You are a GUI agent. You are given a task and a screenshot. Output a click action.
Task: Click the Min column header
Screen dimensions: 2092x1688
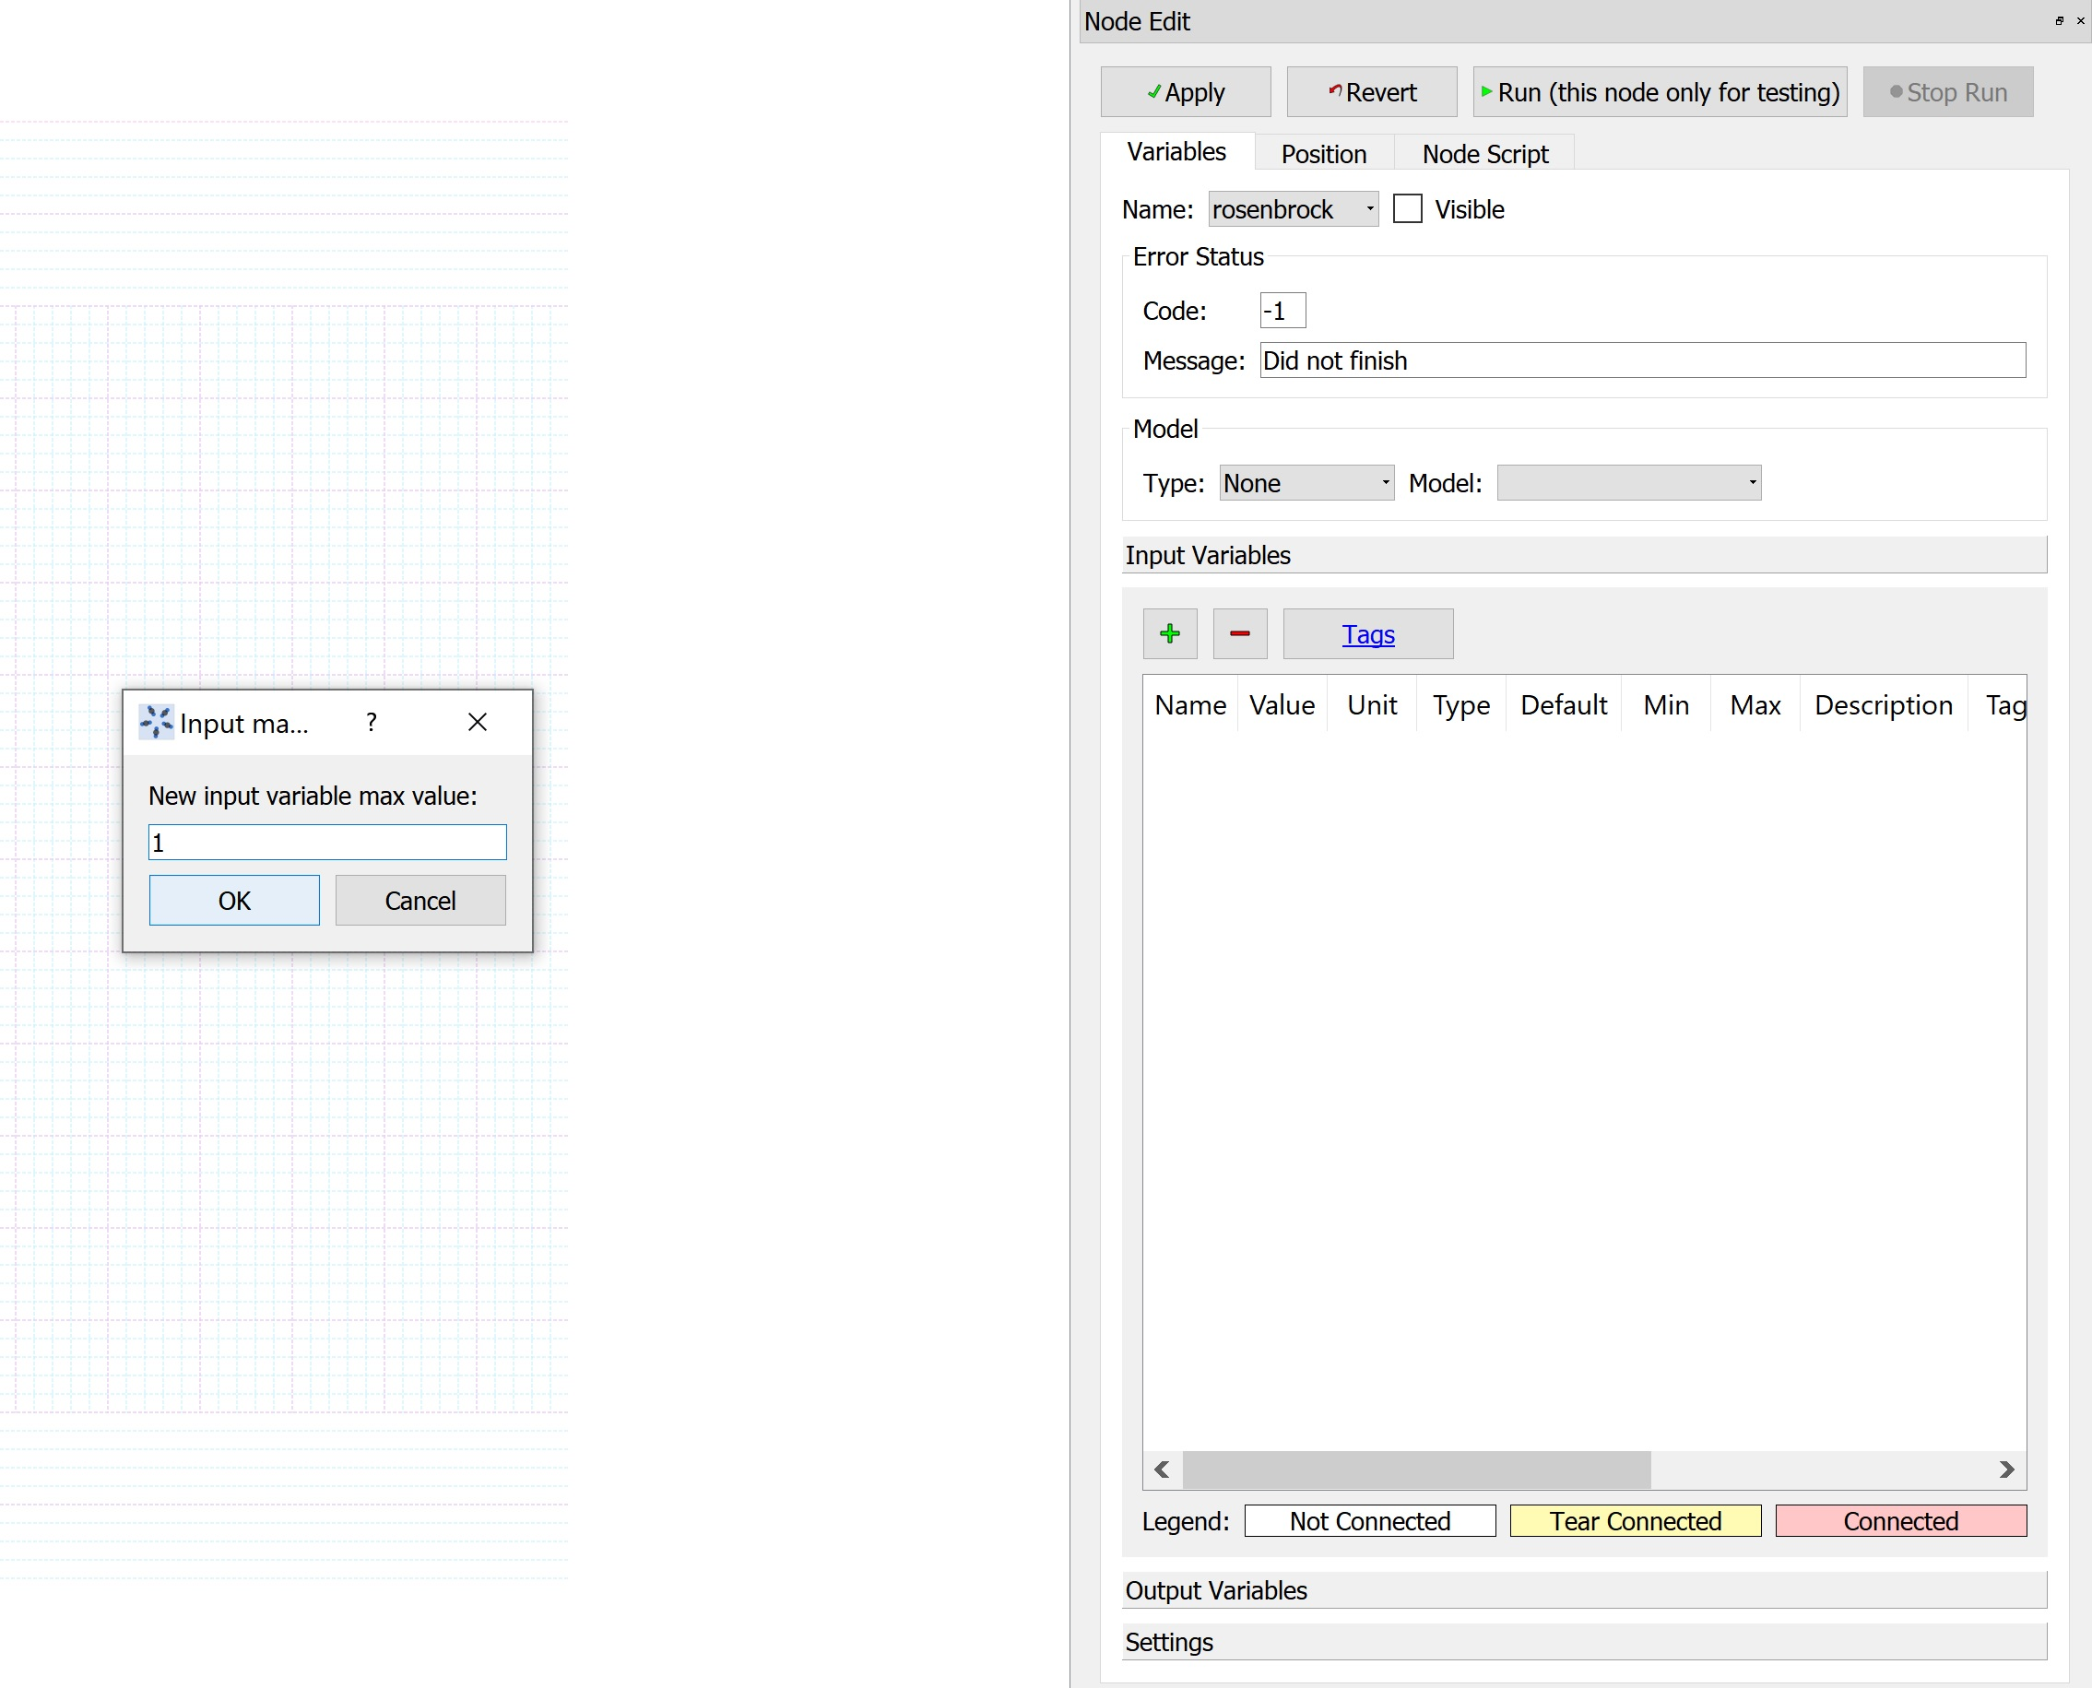click(1666, 705)
